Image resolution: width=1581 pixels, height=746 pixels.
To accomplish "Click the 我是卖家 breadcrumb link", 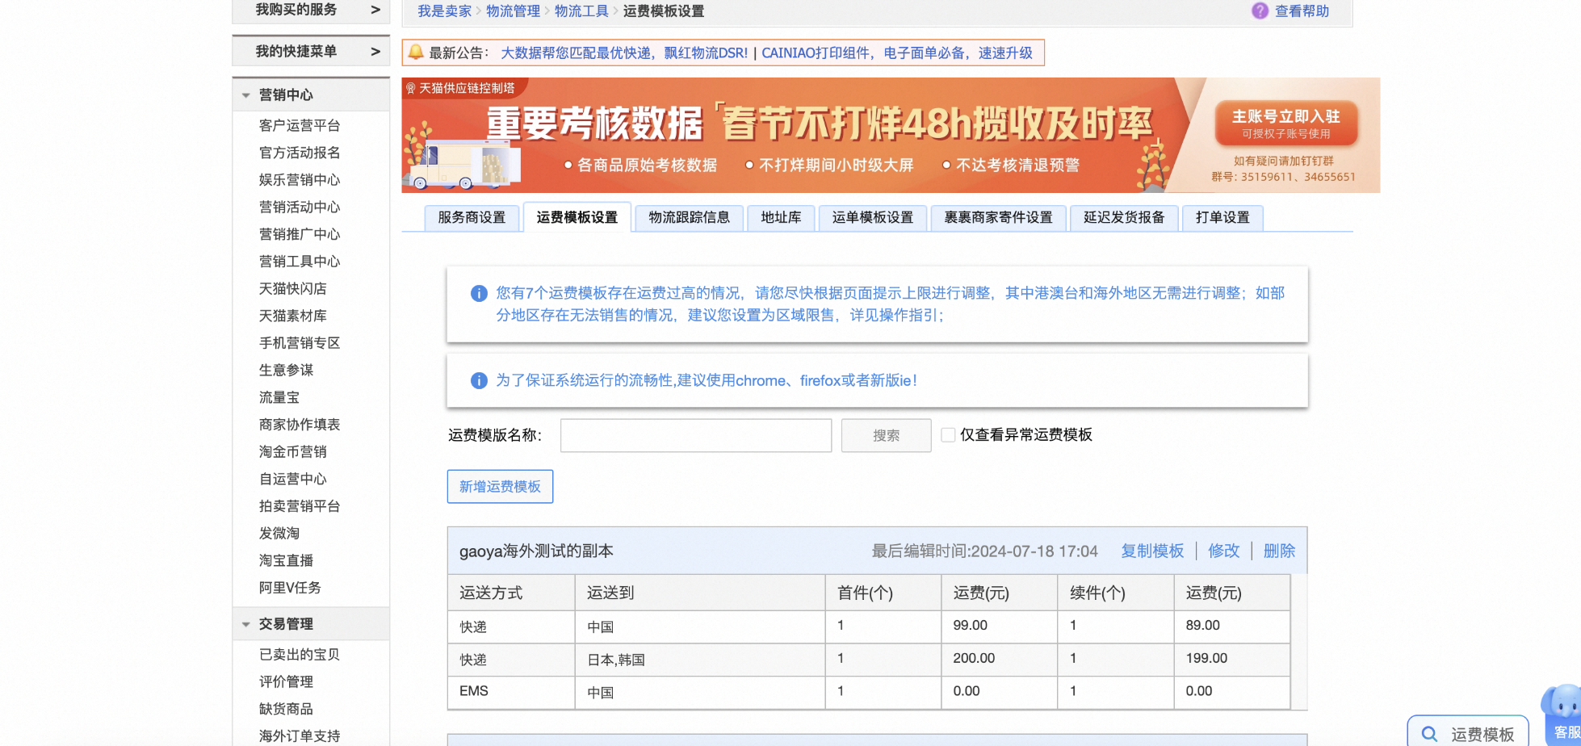I will [x=444, y=11].
